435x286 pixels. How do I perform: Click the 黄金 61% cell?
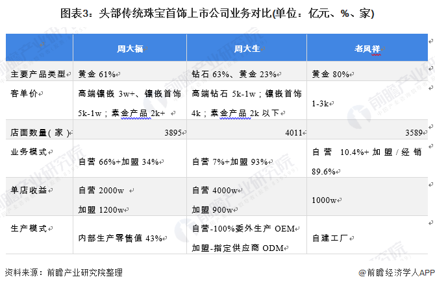pos(97,74)
